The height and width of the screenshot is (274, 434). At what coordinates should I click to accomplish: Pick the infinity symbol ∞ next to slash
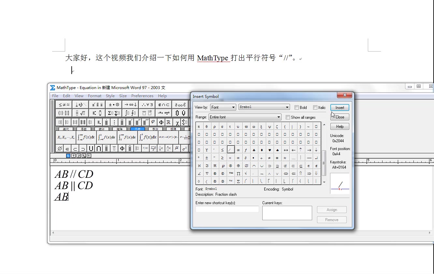[238, 150]
